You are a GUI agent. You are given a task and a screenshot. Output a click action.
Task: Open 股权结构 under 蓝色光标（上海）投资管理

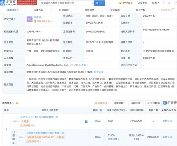click(x=27, y=125)
